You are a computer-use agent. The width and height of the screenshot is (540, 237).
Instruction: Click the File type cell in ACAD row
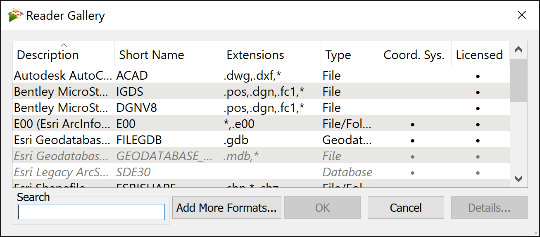[331, 76]
